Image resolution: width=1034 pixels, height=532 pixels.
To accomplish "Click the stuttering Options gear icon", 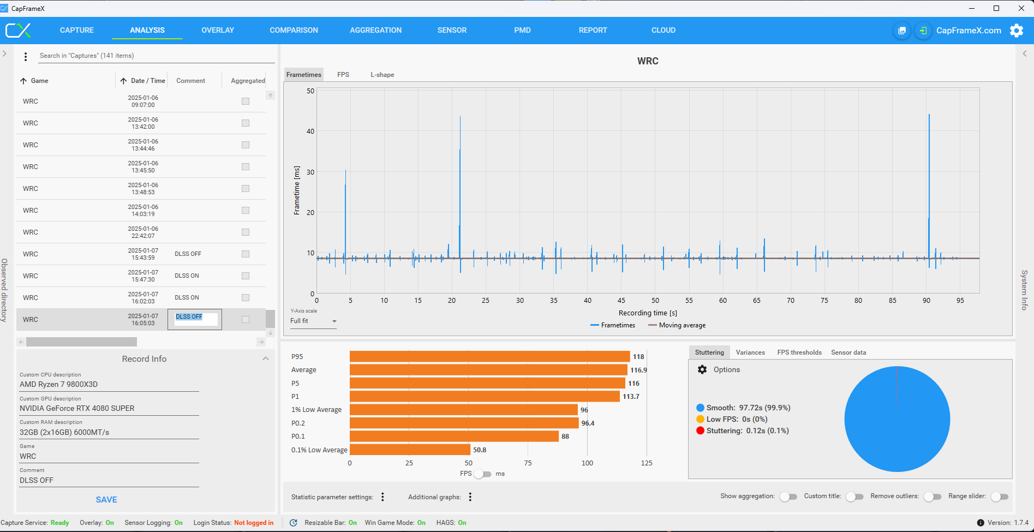I will coord(702,369).
